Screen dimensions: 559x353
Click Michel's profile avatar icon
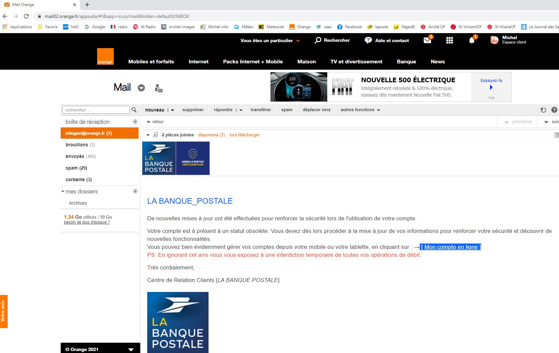pyautogui.click(x=494, y=40)
